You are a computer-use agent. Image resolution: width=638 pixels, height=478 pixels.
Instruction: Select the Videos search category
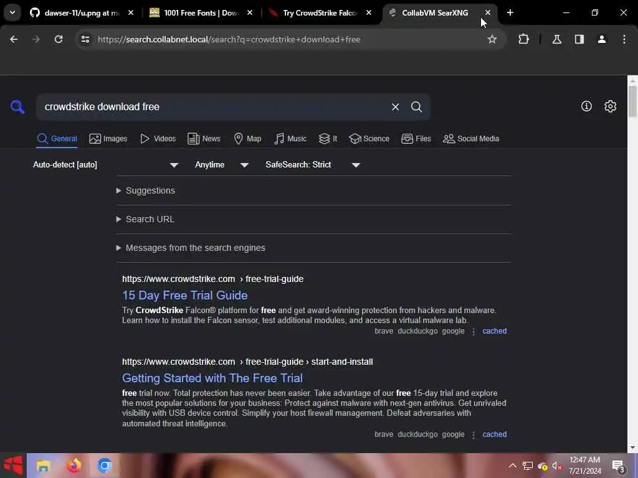click(x=158, y=139)
